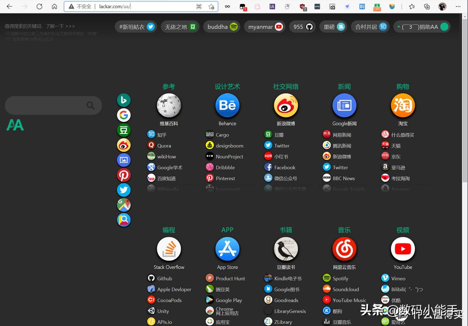Open browser collections icon in toolbar
This screenshot has width=468, height=326.
[x=427, y=7]
